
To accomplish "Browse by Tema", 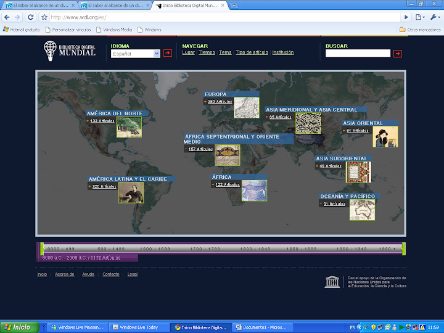I will click(x=225, y=52).
